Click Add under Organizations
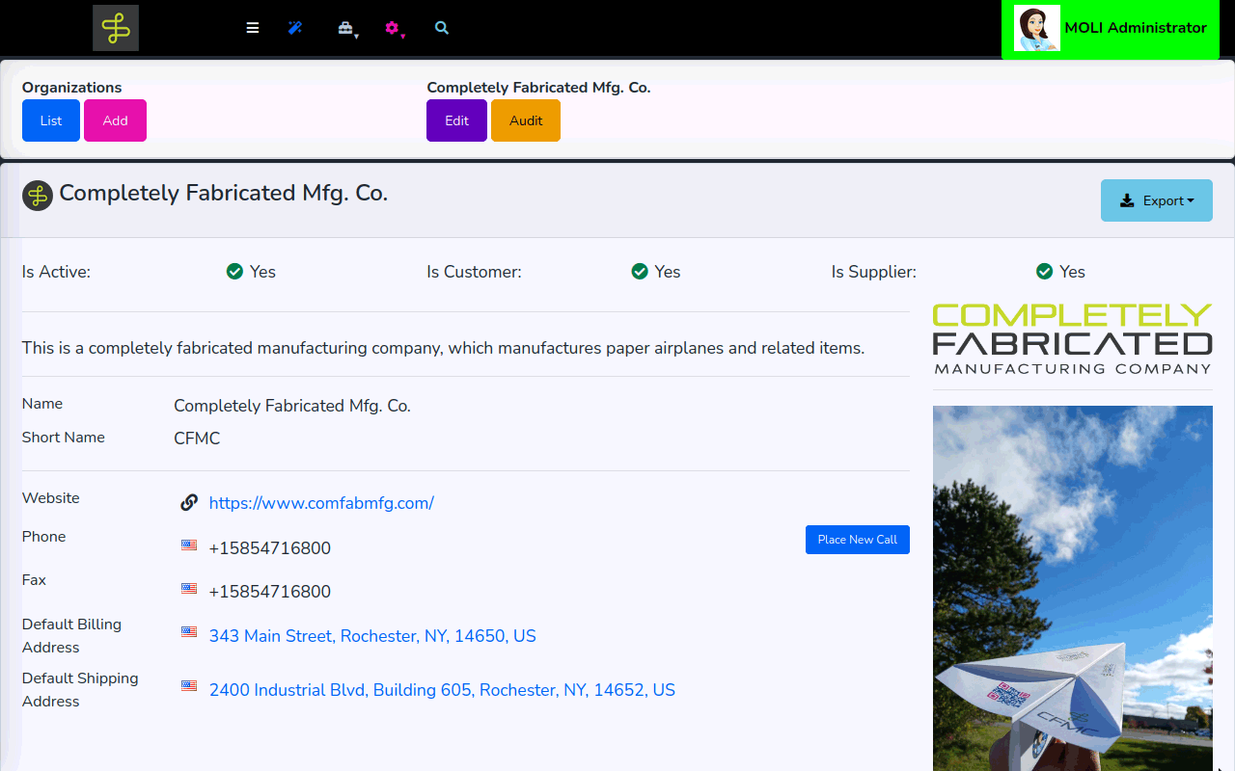This screenshot has height=771, width=1235. point(115,120)
